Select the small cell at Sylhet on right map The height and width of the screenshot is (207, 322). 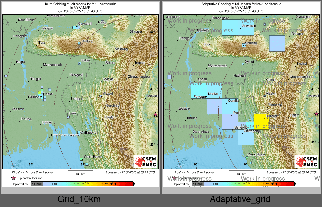tap(243, 64)
